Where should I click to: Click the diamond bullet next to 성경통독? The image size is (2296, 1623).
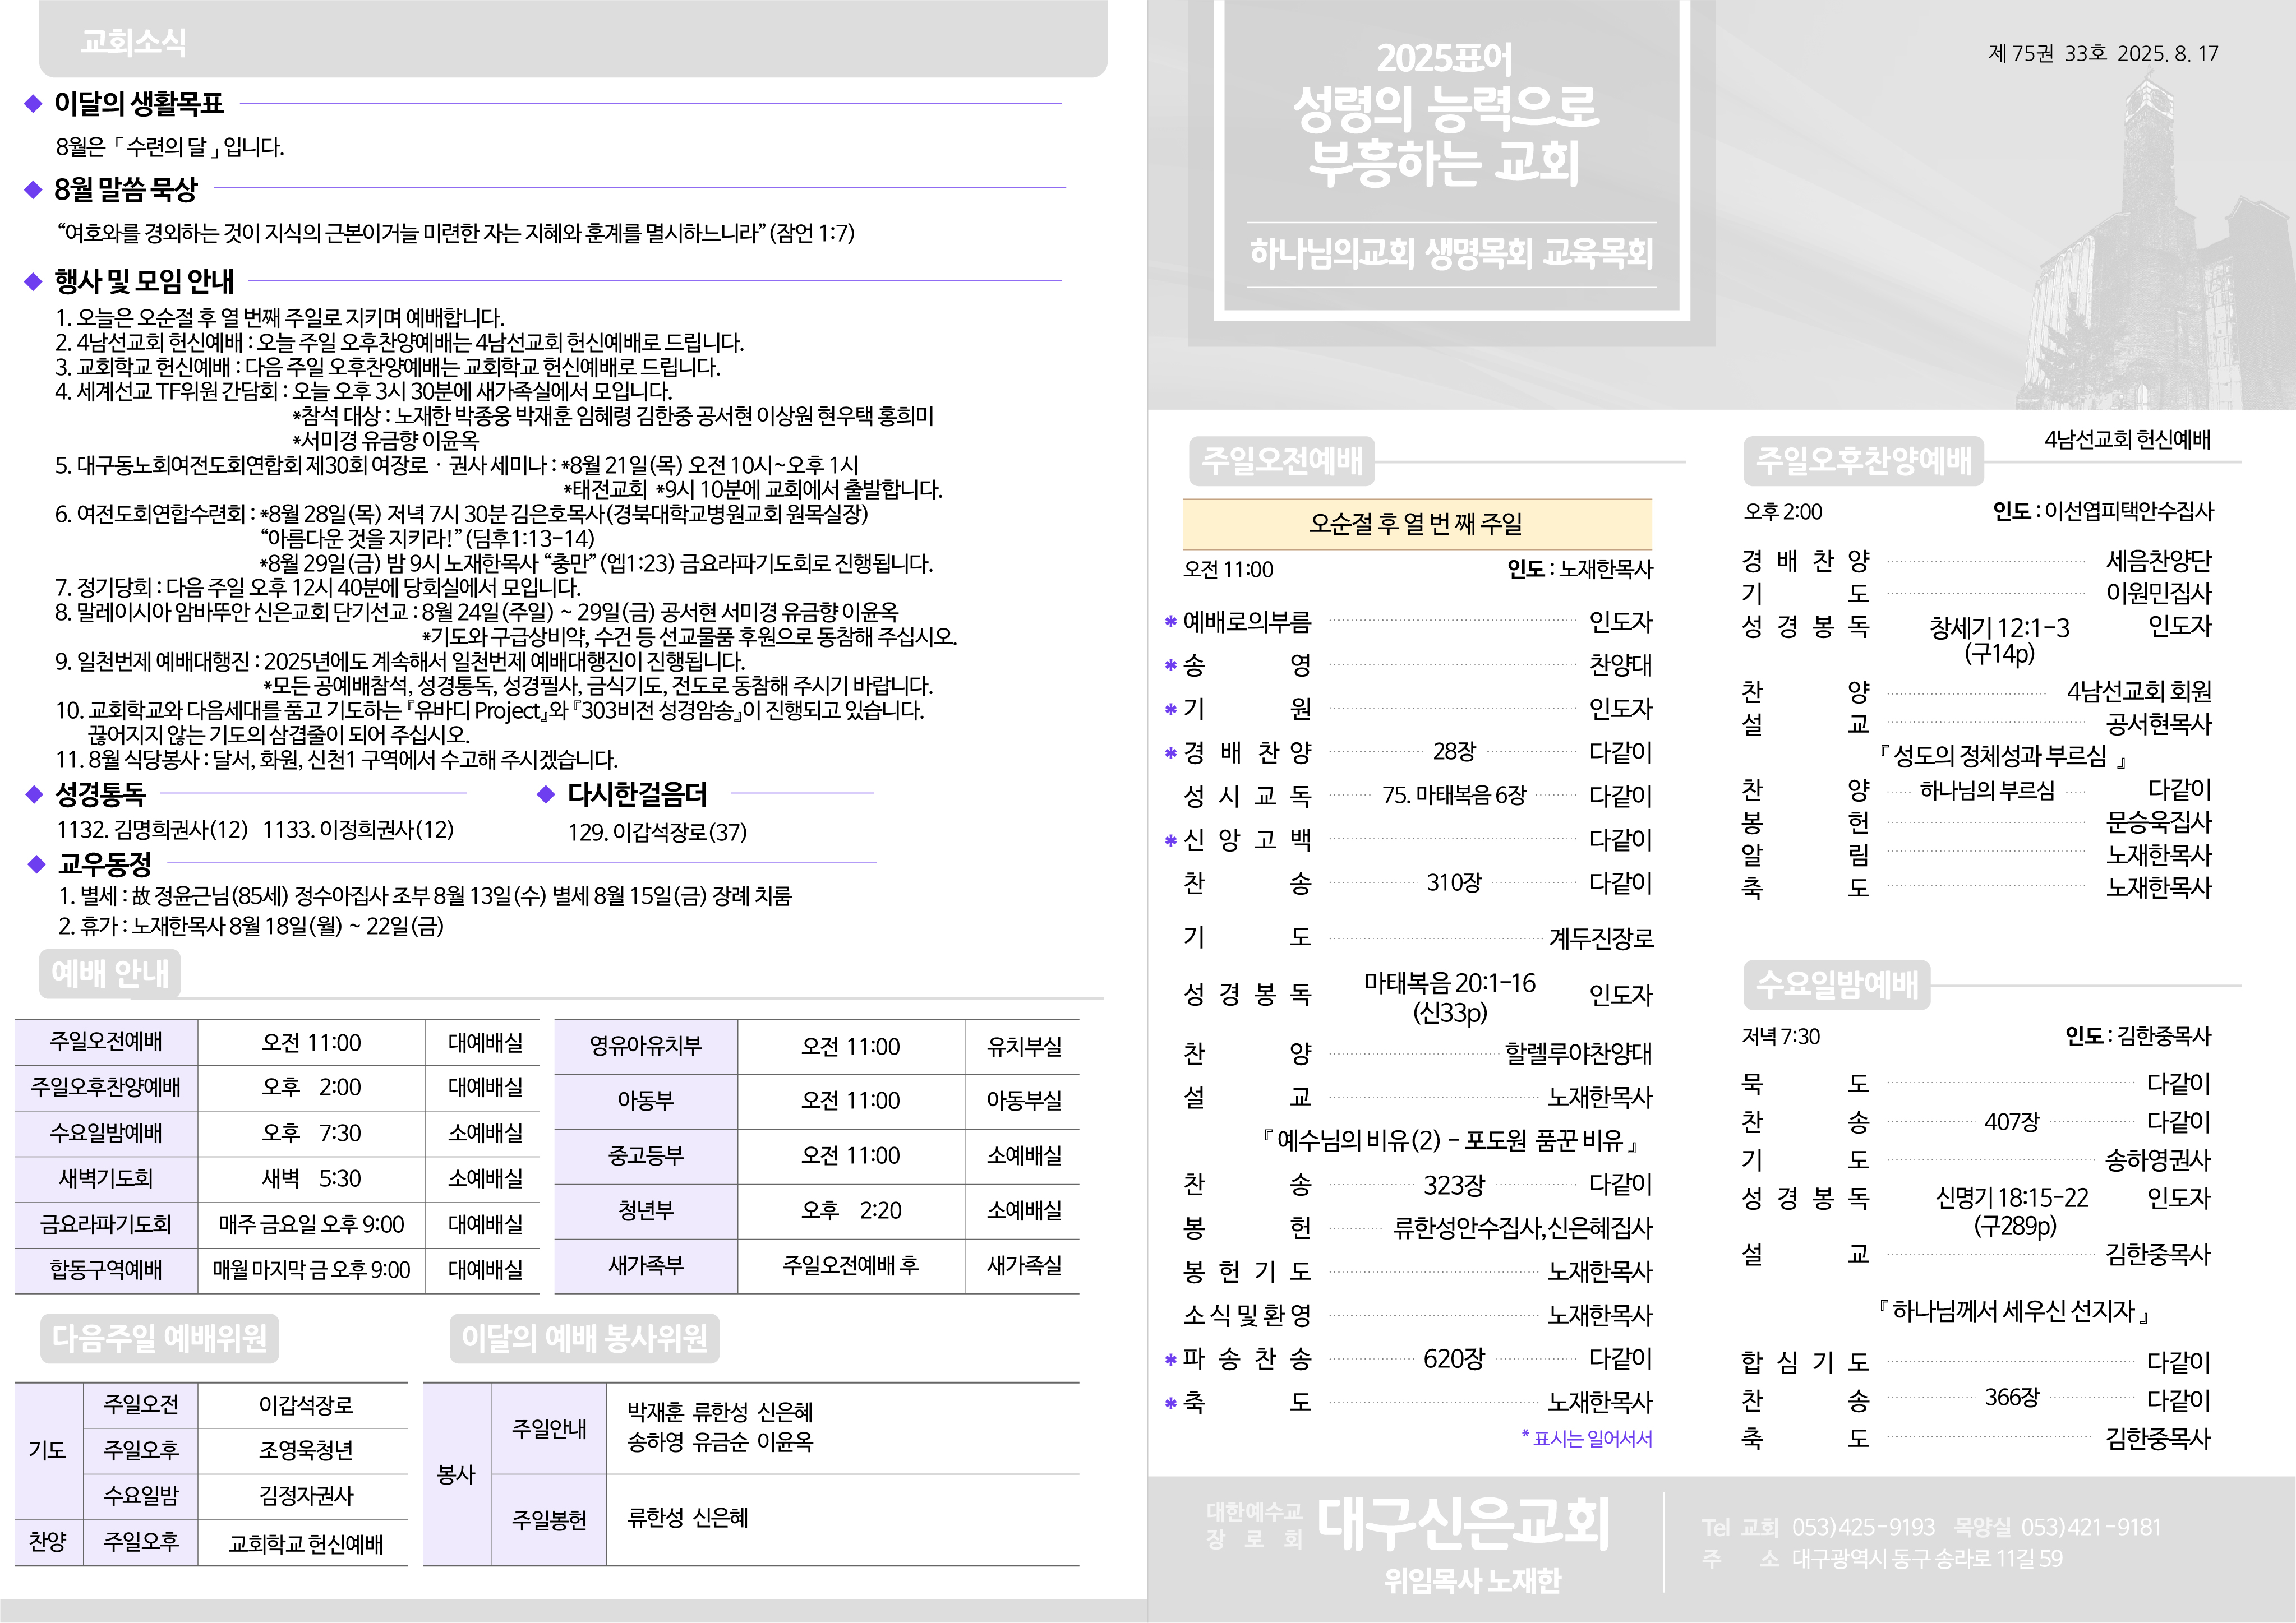[35, 794]
